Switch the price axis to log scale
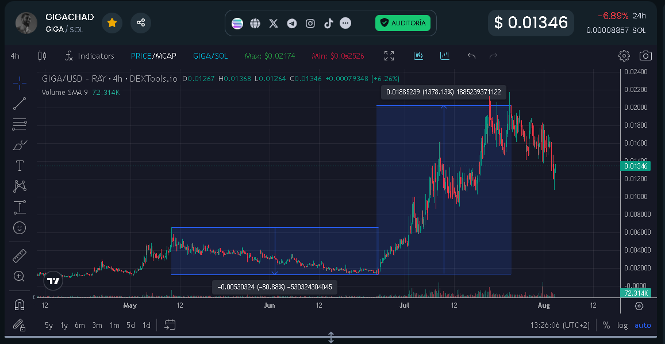665x344 pixels. point(622,325)
